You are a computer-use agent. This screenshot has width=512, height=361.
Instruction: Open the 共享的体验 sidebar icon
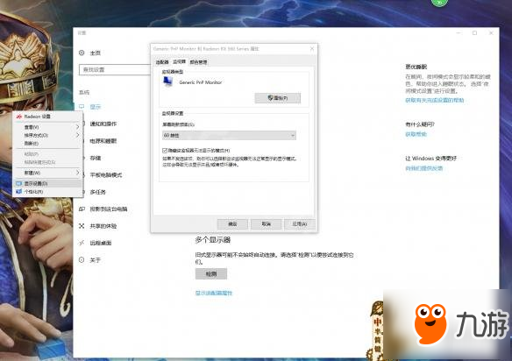(82, 226)
